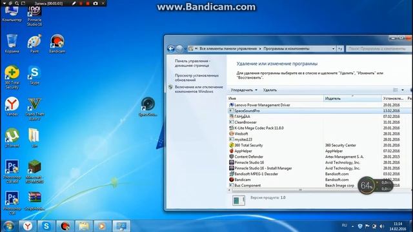
Task: Select the SpaceSoundPro speaker icon on desktop
Action: 148,106
